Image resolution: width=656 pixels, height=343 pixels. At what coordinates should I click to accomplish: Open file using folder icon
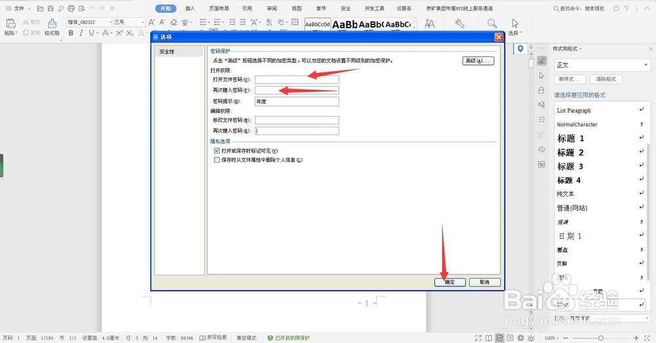[41, 9]
